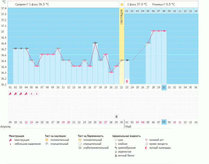The width and height of the screenshot is (209, 164).
Task: Click phase 2 day 08 header cell
Action: (x=164, y=11)
